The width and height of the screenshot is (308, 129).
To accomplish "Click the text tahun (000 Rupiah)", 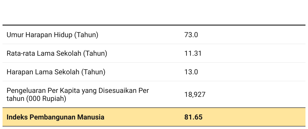I will click(36, 99).
